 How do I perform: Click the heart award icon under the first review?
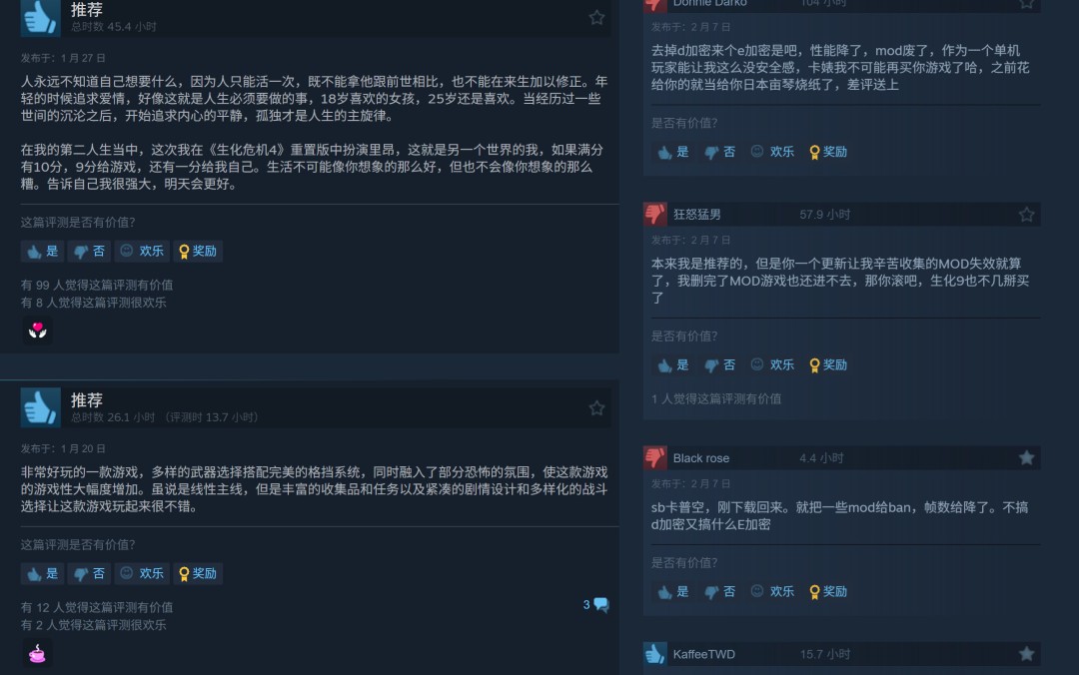(x=38, y=331)
